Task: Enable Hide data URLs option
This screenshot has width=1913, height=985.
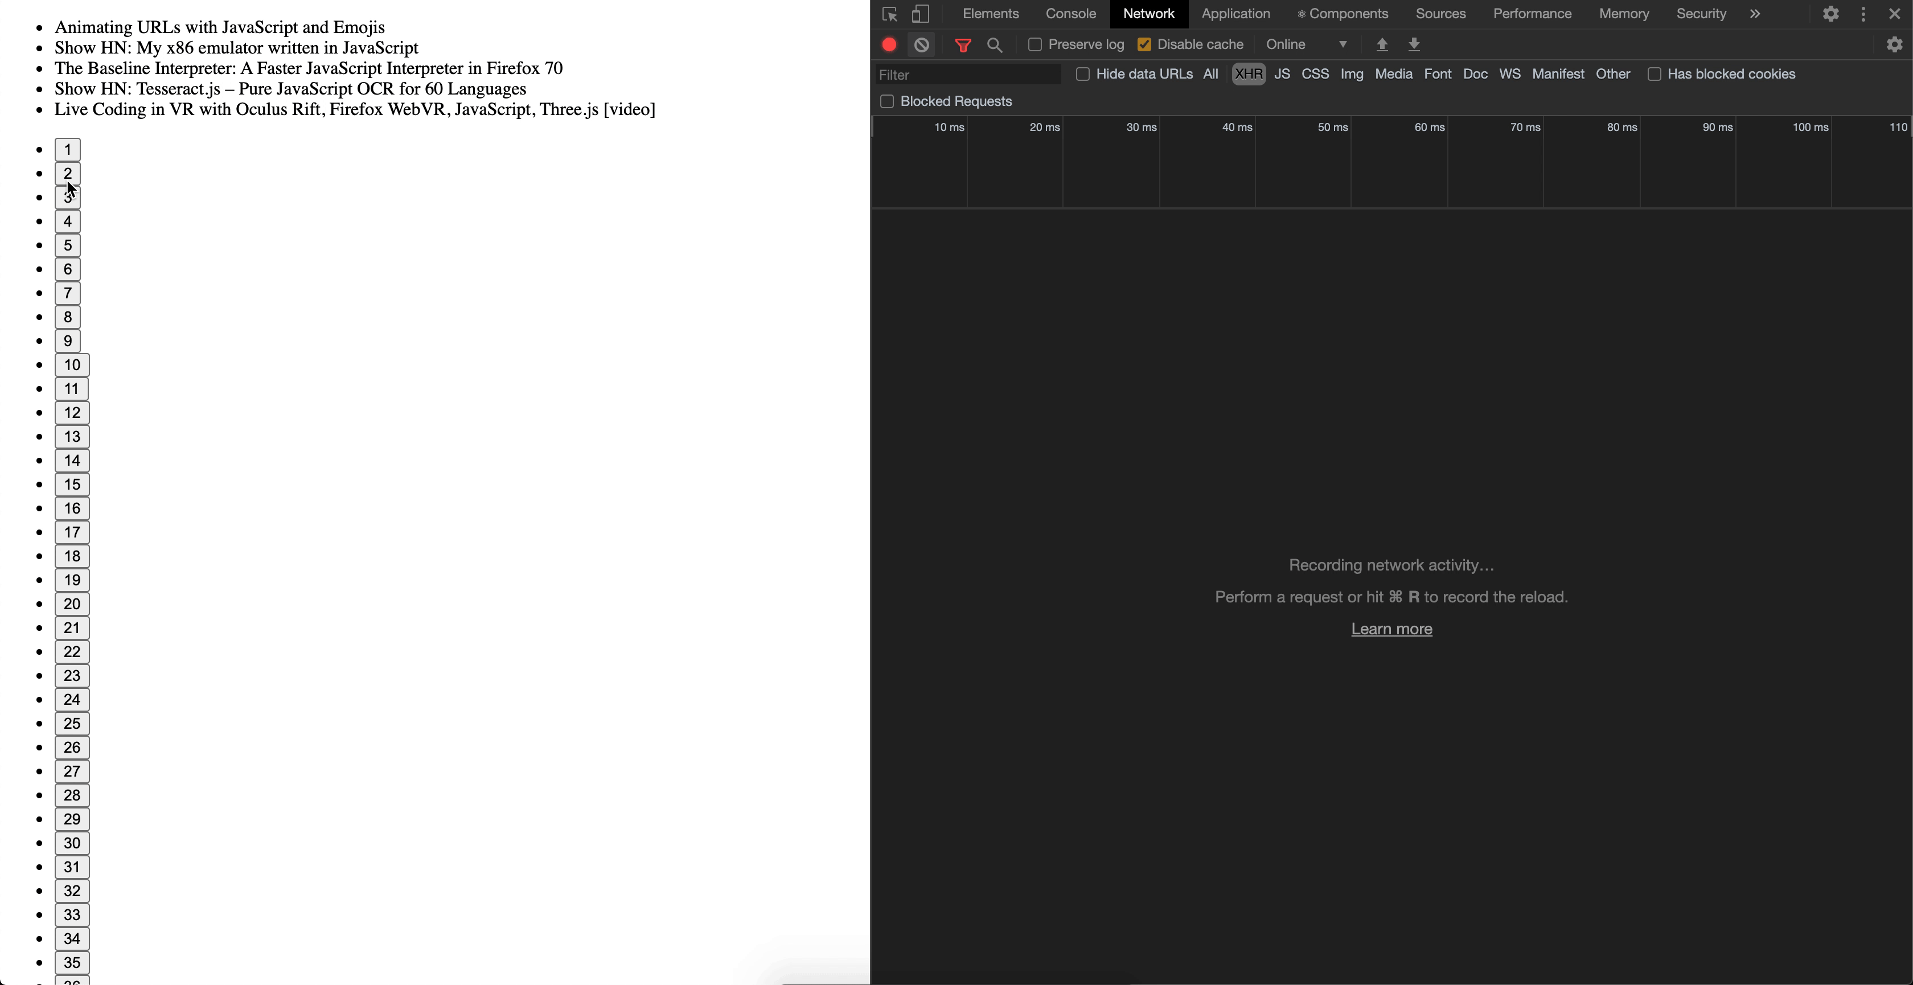Action: (x=1082, y=73)
